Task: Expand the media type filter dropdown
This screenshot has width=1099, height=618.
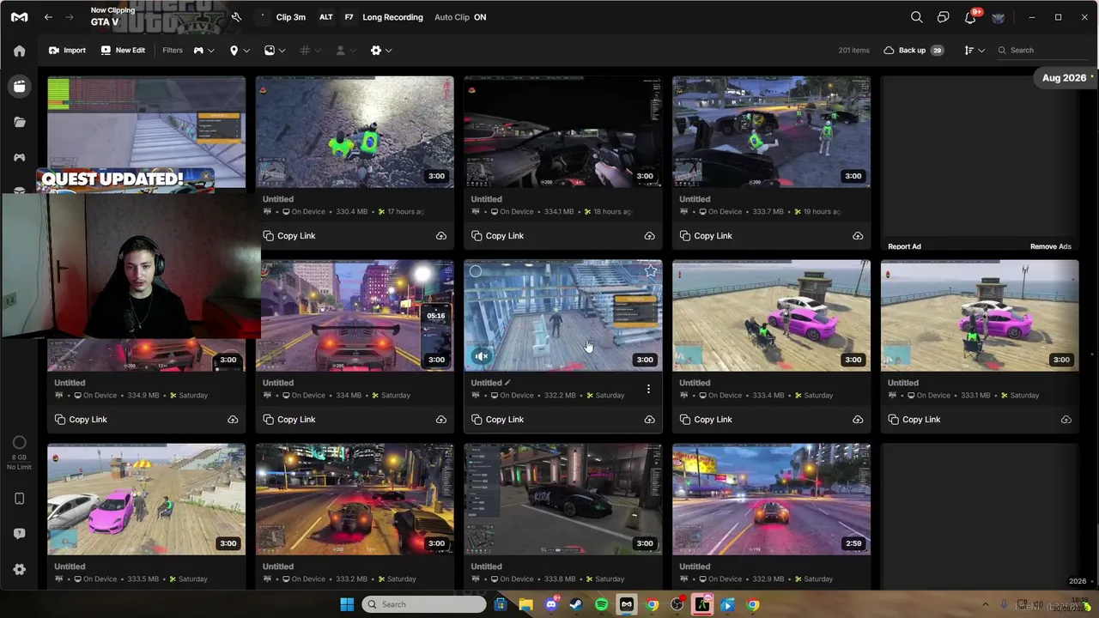Action: coord(275,51)
